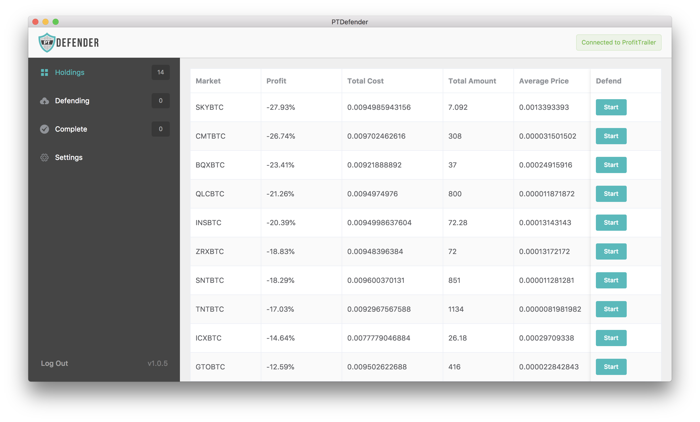This screenshot has height=422, width=700.
Task: Start defending the CMTBTC market
Action: click(x=611, y=136)
